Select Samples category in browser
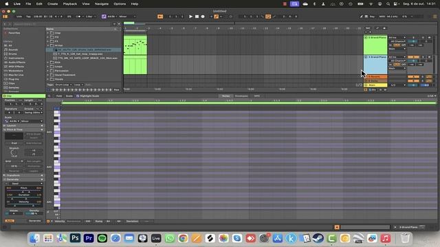The height and width of the screenshot is (247, 440). (14, 87)
